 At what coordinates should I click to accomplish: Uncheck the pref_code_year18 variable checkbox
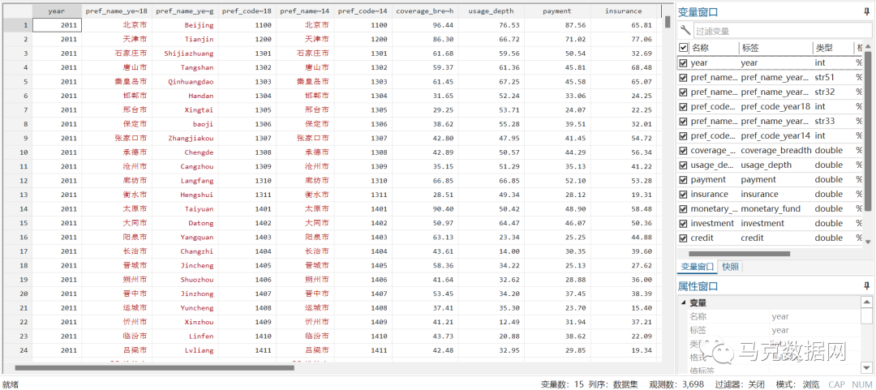[x=683, y=107]
